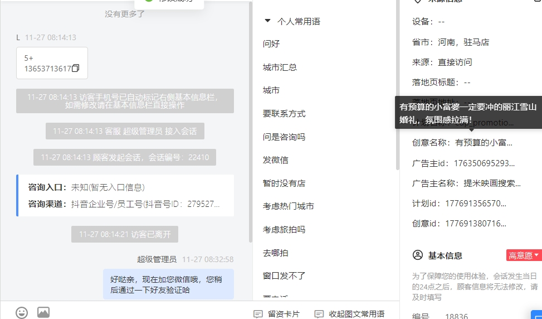Collapse the 个人常用语 section
The height and width of the screenshot is (319, 542).
point(267,21)
